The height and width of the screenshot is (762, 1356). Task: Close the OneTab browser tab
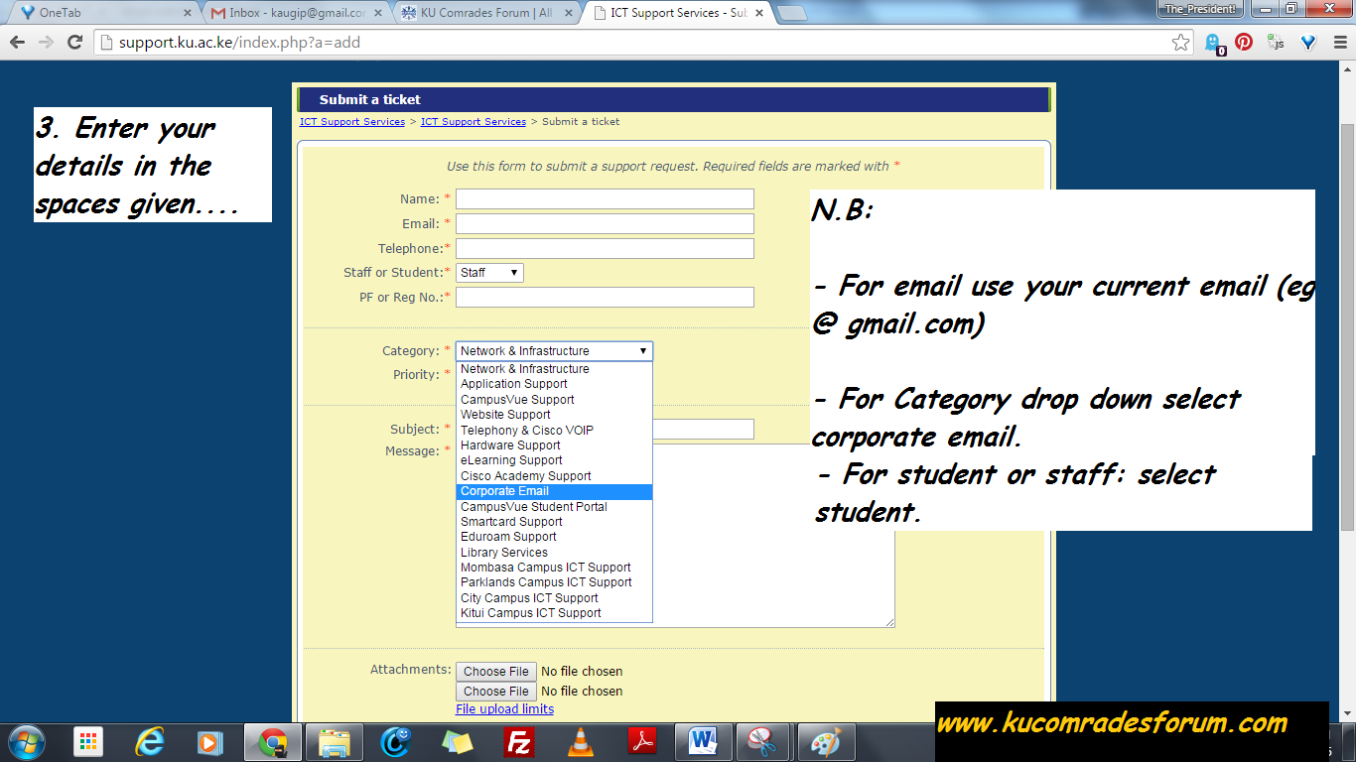click(x=187, y=13)
